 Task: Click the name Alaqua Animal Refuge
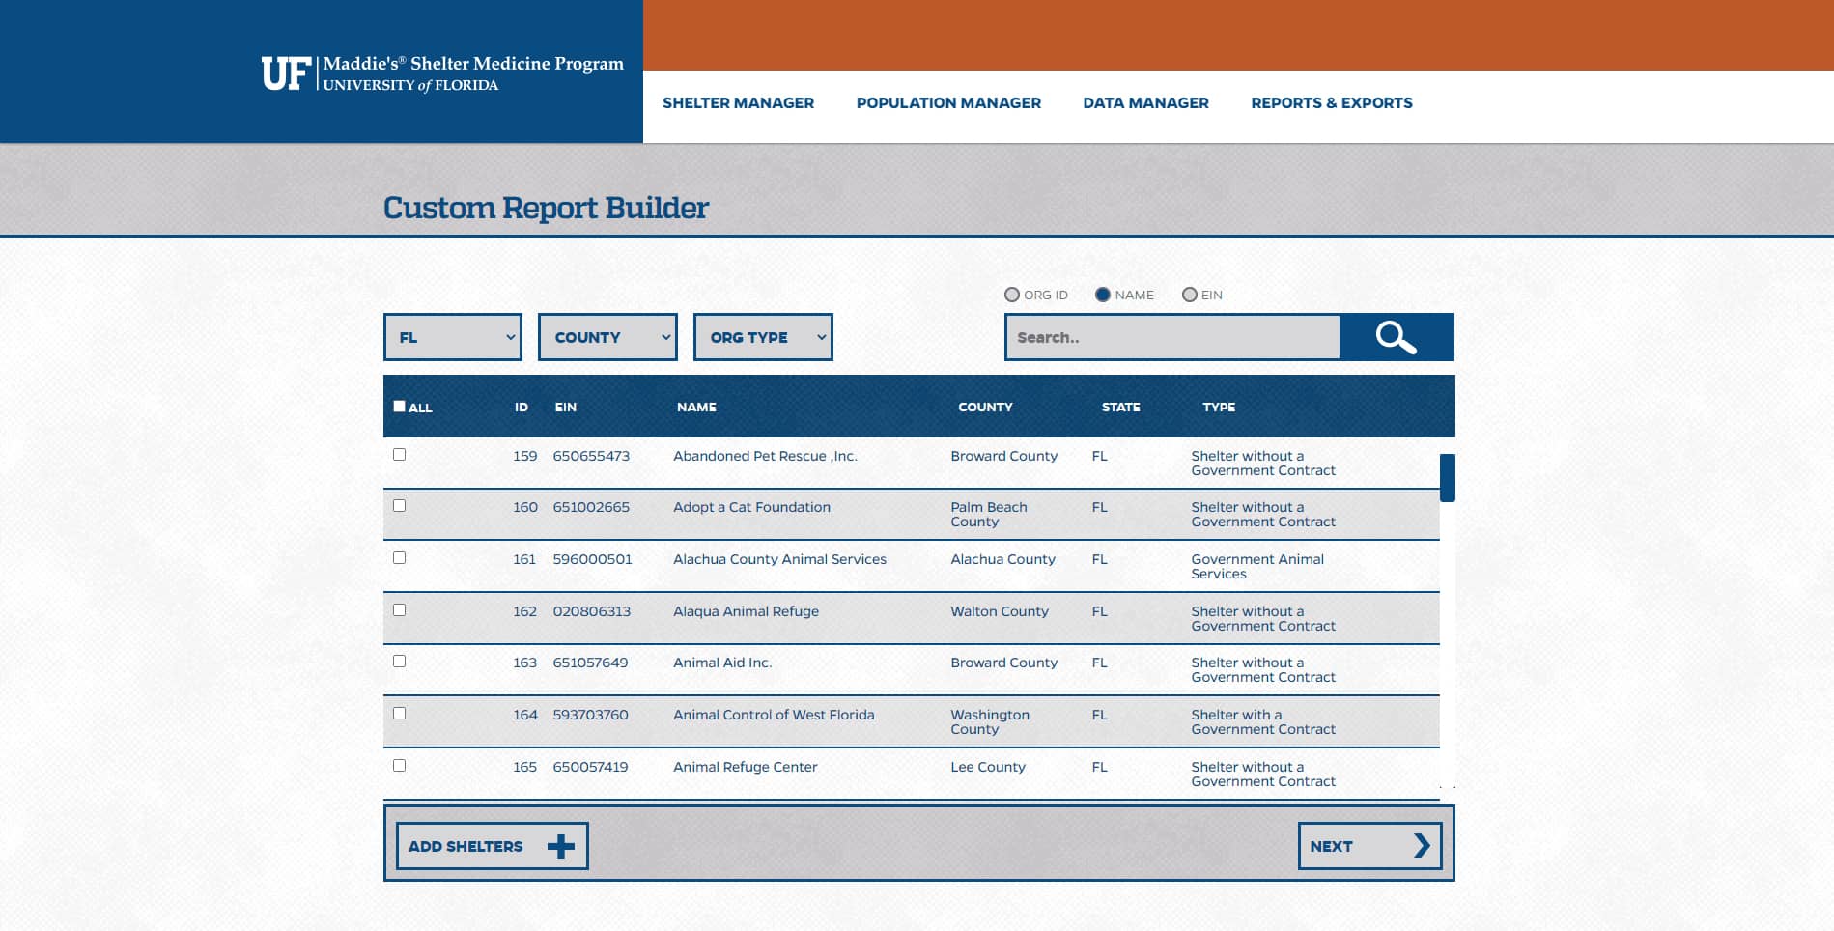746,611
